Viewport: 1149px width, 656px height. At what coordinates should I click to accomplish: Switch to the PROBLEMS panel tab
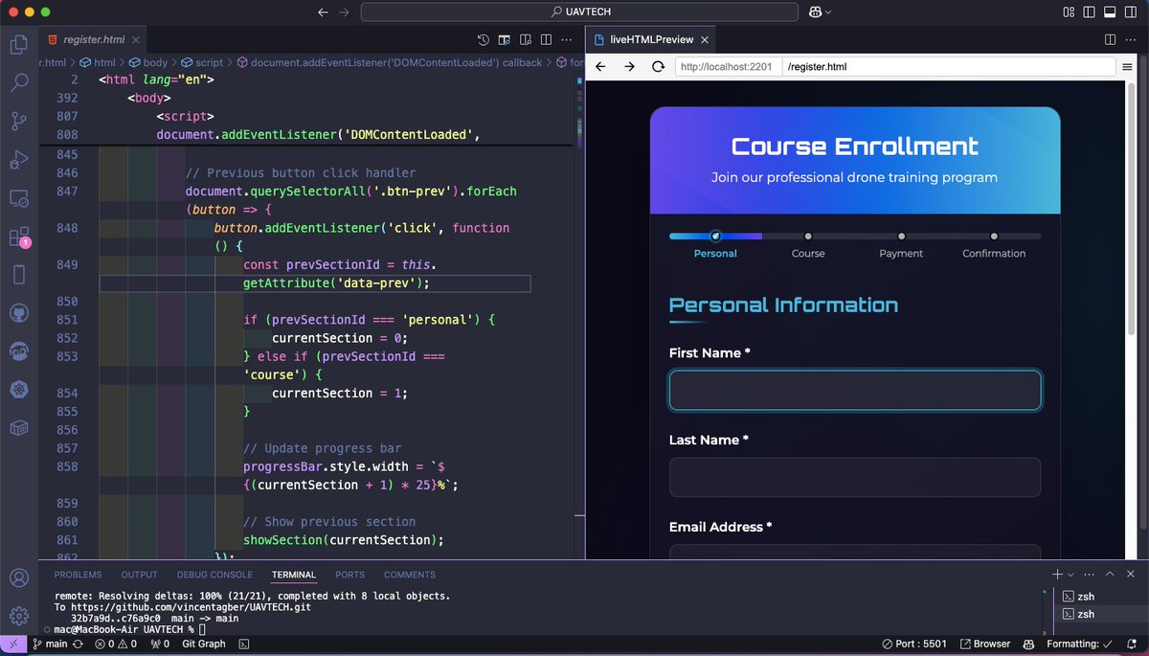pos(78,575)
